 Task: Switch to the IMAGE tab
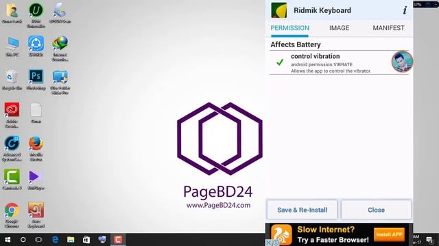[x=339, y=28]
